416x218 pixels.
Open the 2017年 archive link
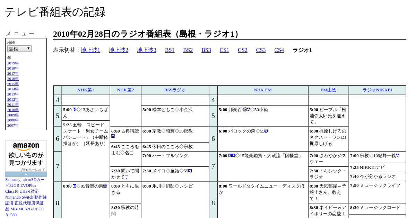(x=13, y=73)
